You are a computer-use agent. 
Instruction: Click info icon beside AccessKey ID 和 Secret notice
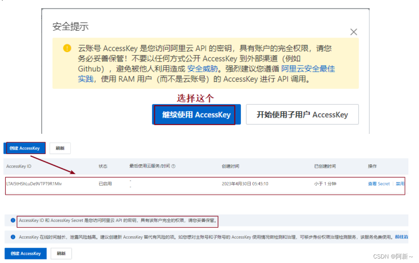13,220
